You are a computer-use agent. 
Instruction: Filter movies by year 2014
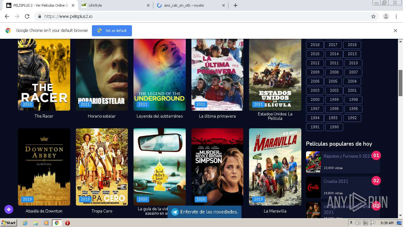click(334, 54)
